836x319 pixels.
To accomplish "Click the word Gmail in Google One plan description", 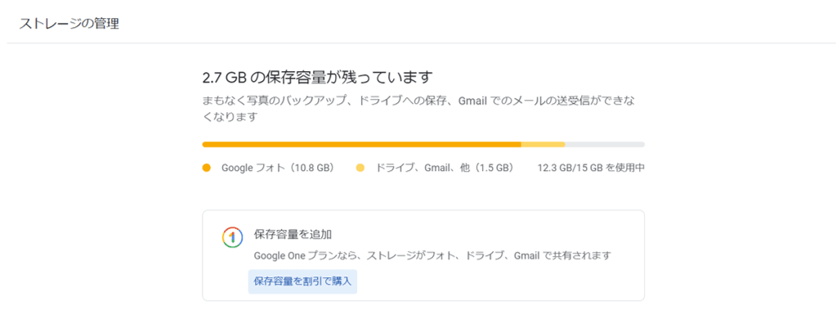I will click(x=527, y=255).
